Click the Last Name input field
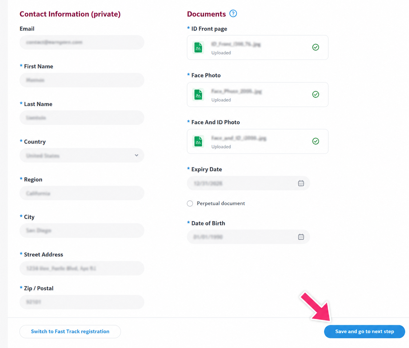409x348 pixels. coord(82,118)
